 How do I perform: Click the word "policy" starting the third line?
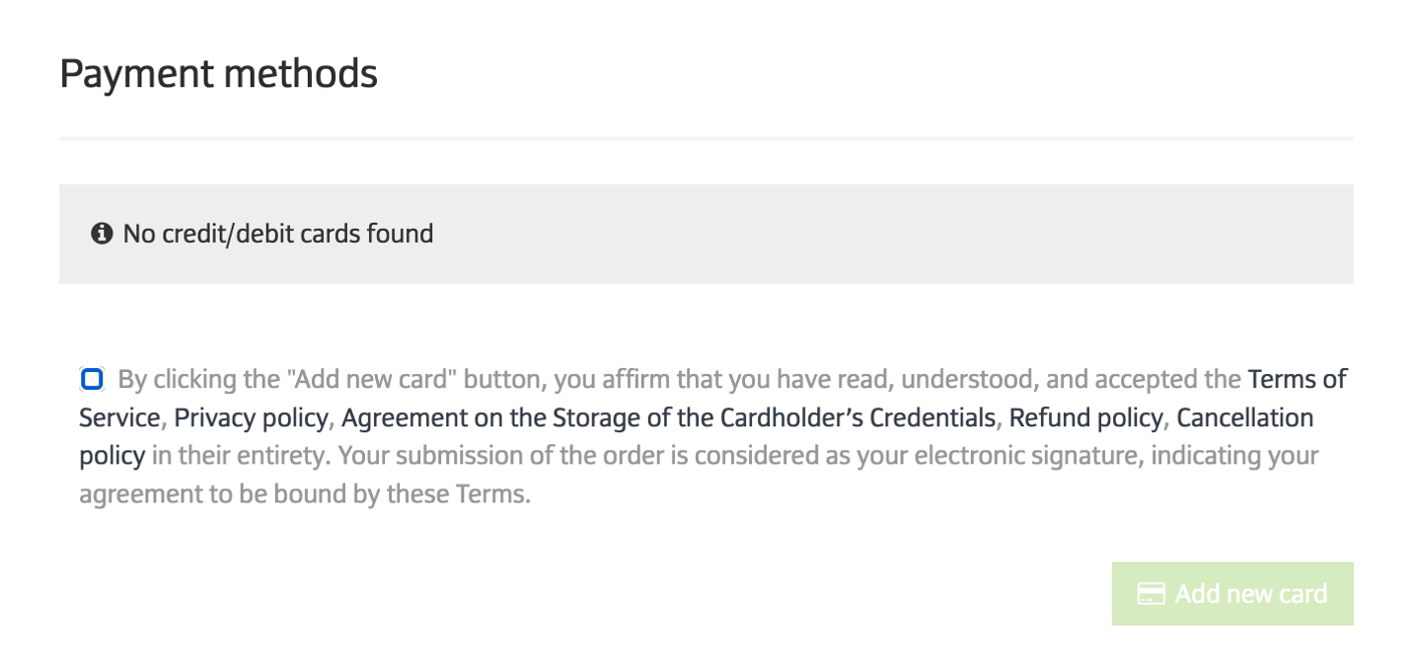click(112, 456)
